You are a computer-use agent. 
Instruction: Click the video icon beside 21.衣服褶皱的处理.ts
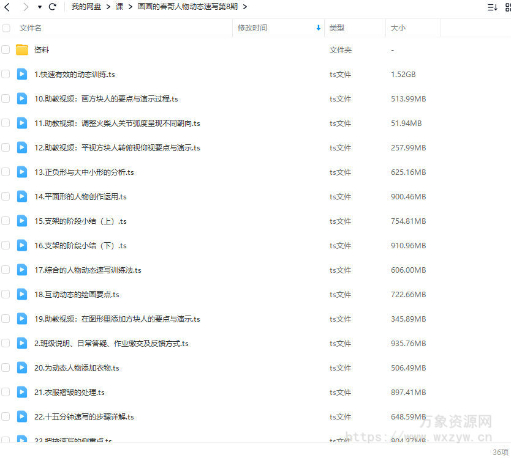[x=23, y=392]
